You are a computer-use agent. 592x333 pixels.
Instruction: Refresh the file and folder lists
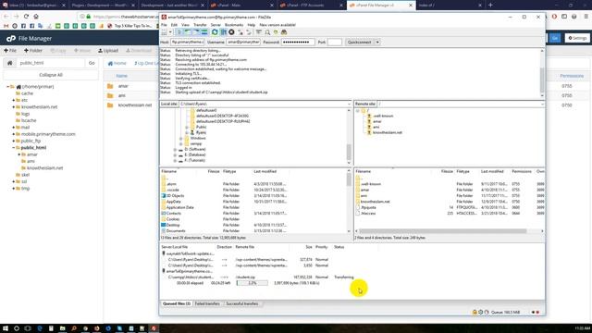click(x=215, y=32)
